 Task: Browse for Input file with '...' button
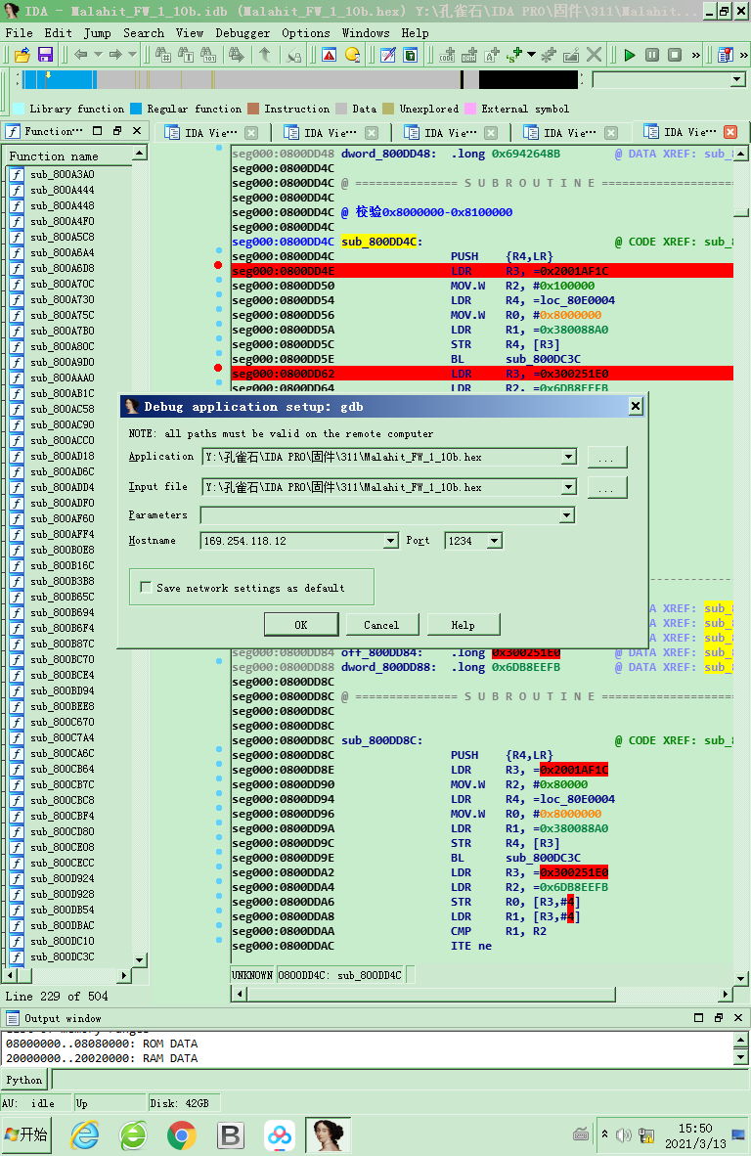tap(606, 487)
